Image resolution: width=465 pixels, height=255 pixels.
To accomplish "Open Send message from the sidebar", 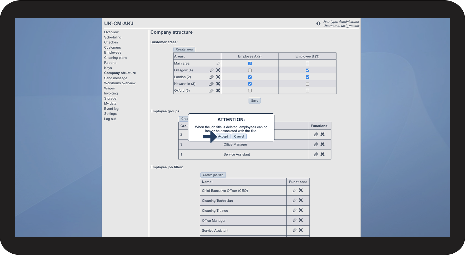I will tap(116, 78).
